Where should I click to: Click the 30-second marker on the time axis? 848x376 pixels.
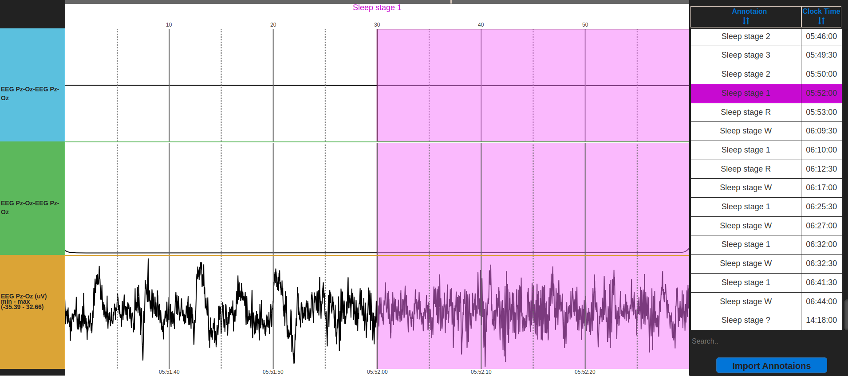pyautogui.click(x=377, y=25)
